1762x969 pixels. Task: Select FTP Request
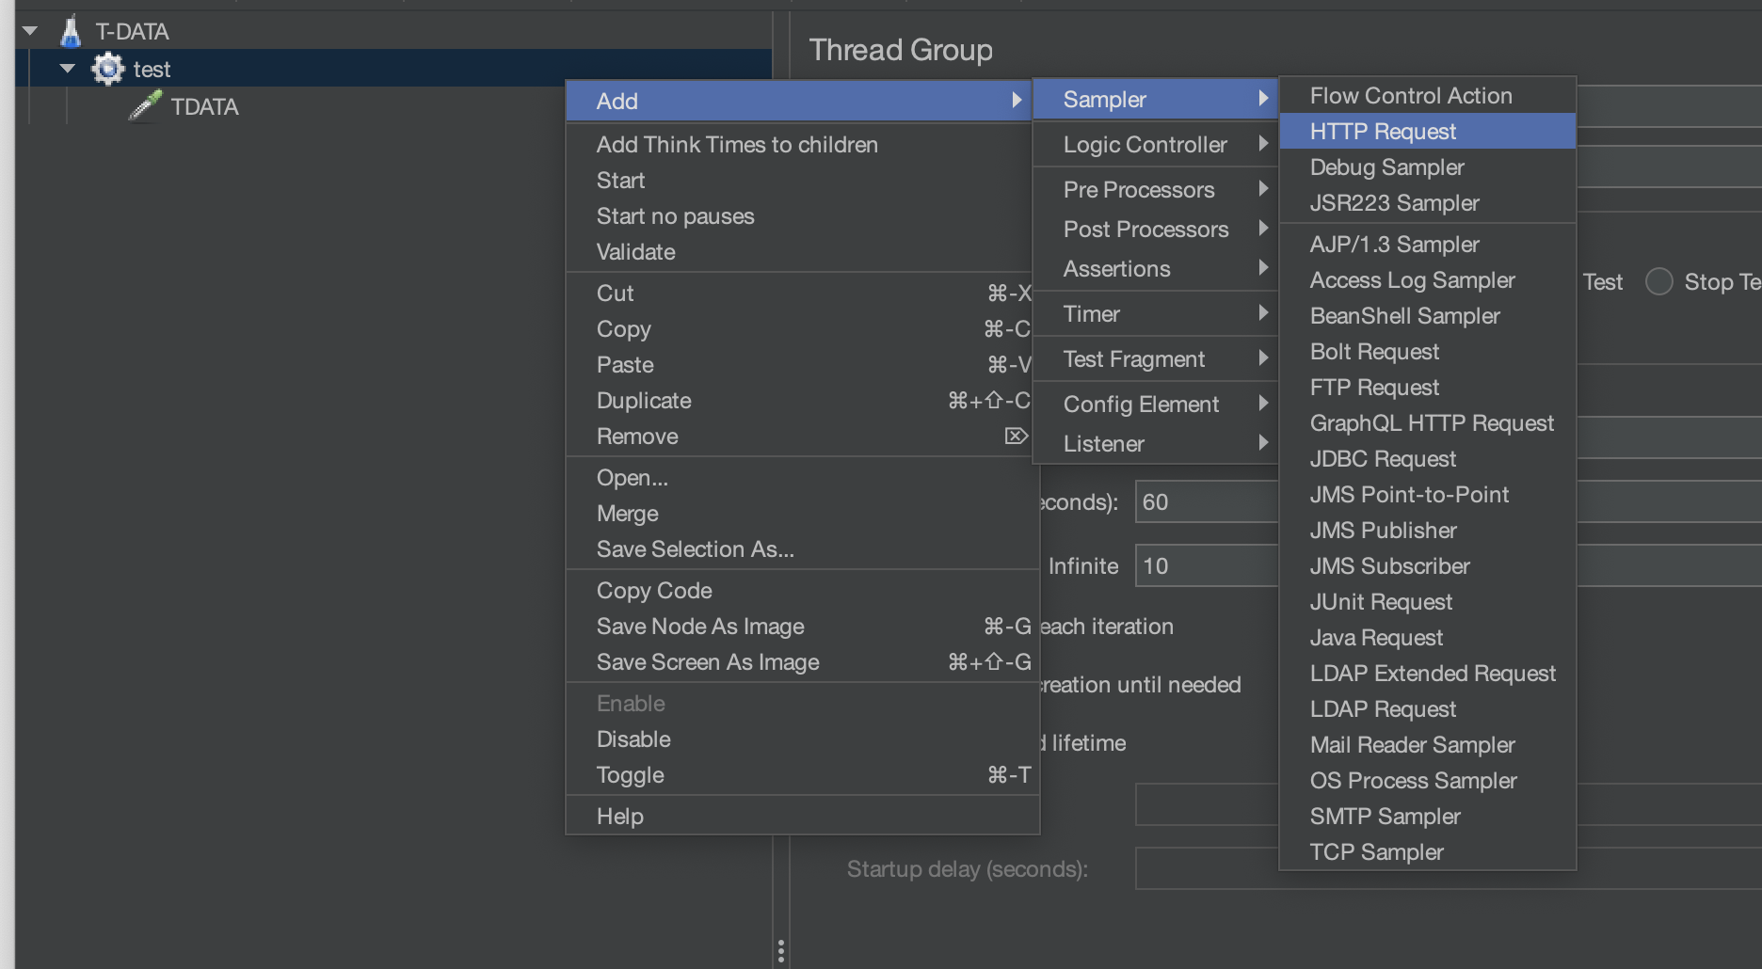1428,387
